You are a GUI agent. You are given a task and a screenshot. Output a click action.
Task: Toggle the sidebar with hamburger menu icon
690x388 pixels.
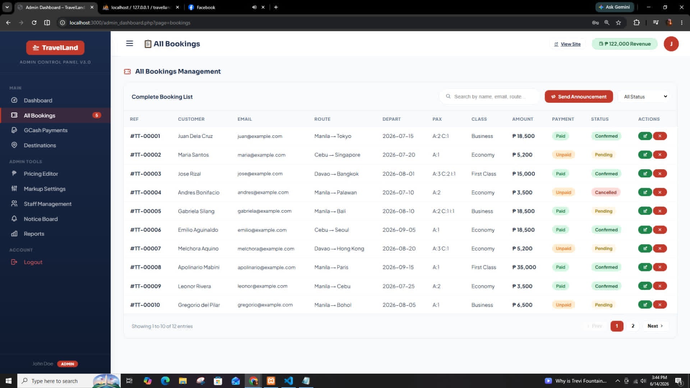pos(130,43)
